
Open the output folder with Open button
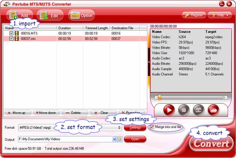(135, 139)
